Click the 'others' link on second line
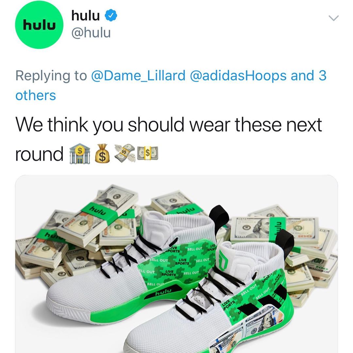Image resolution: width=353 pixels, height=353 pixels. pos(36,95)
